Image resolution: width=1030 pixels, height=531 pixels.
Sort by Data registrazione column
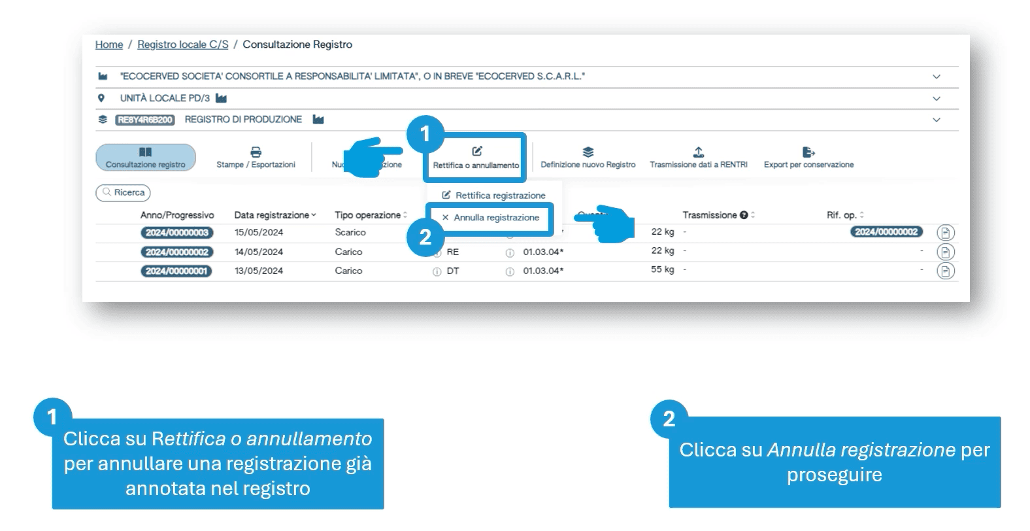[274, 215]
